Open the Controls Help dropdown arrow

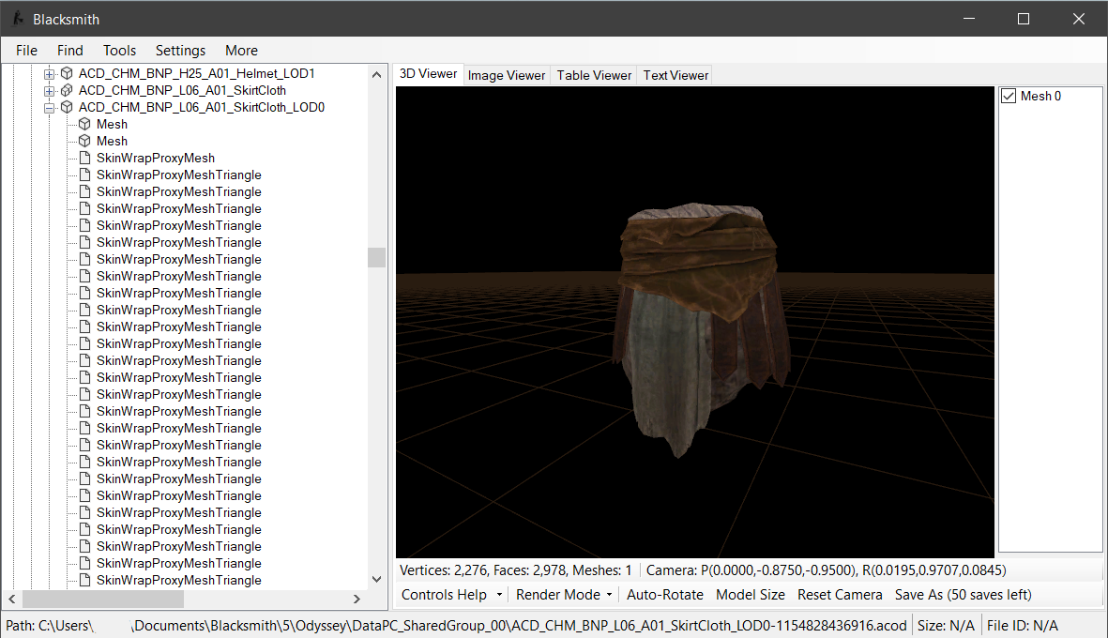click(499, 594)
